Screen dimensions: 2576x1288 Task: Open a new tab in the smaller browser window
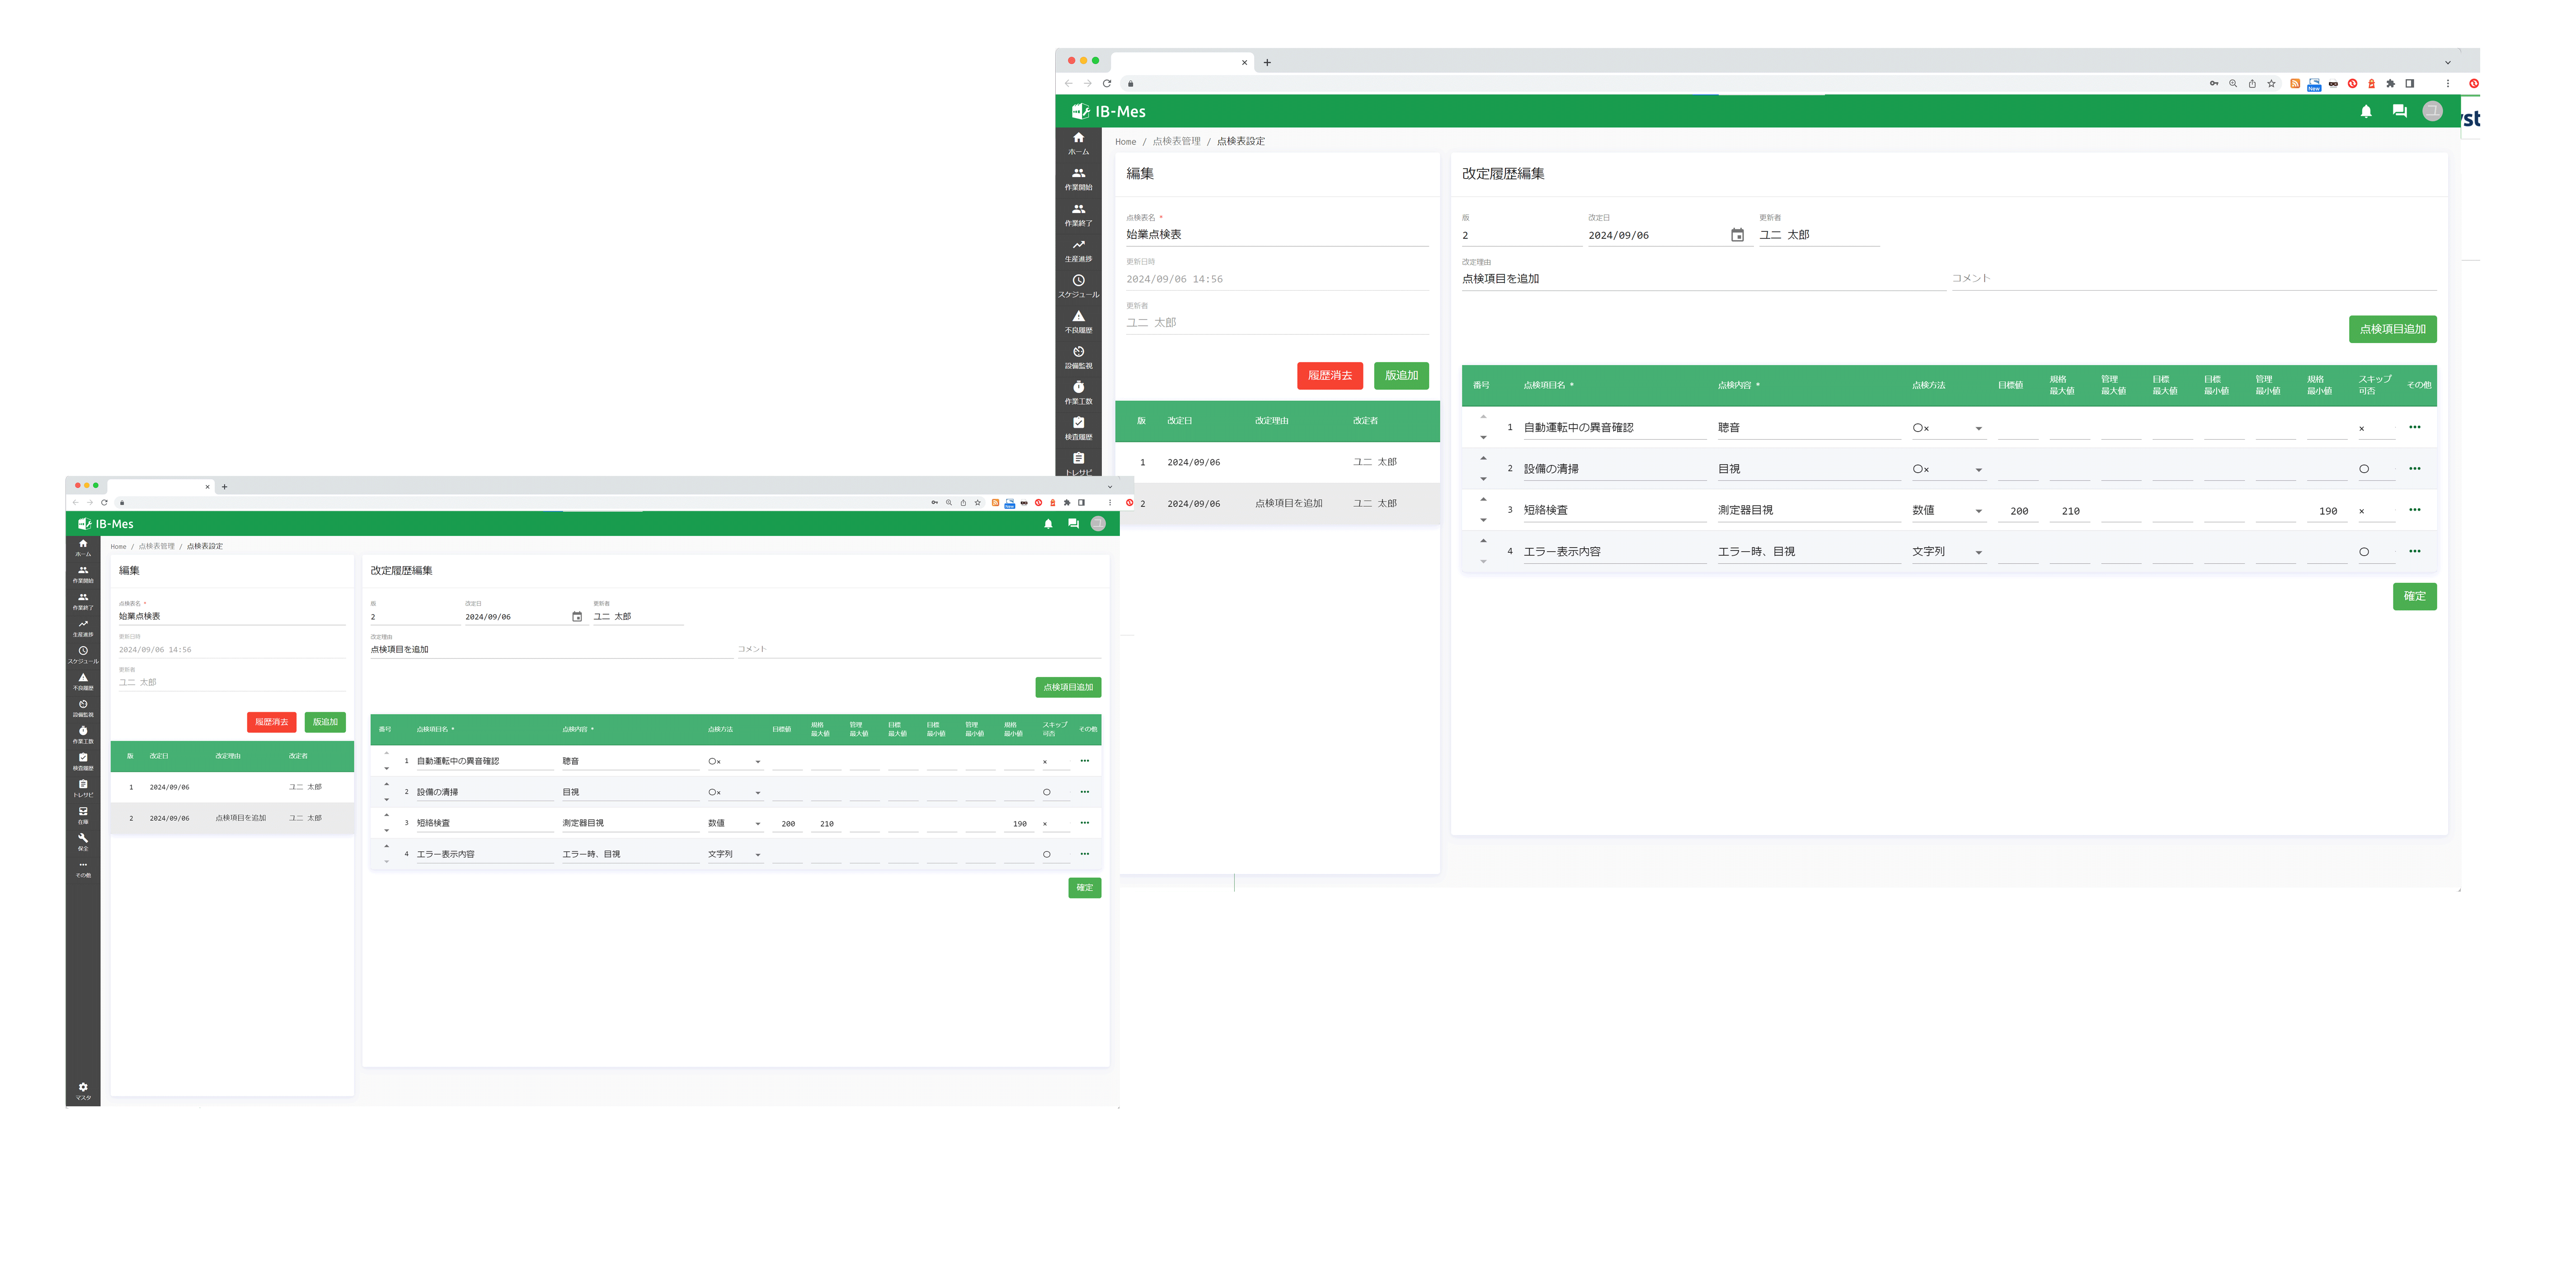coord(224,487)
